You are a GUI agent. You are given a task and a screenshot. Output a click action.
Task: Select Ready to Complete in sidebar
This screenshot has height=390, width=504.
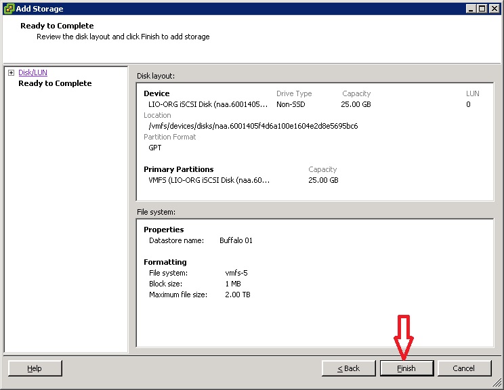point(55,83)
